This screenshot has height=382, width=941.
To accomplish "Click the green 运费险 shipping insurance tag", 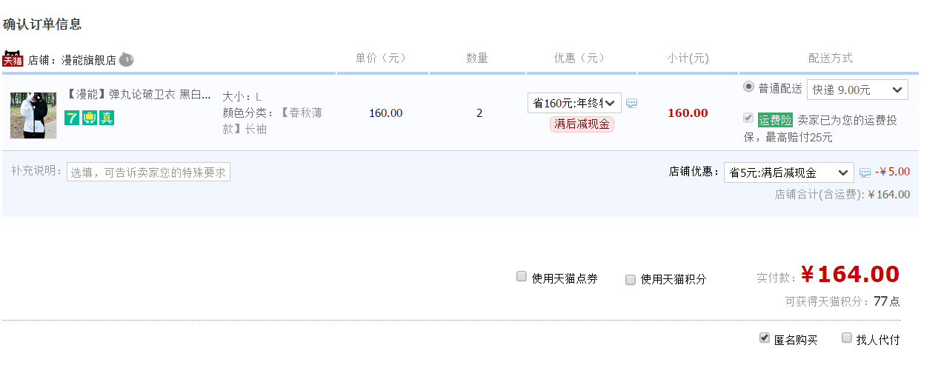I will click(775, 120).
